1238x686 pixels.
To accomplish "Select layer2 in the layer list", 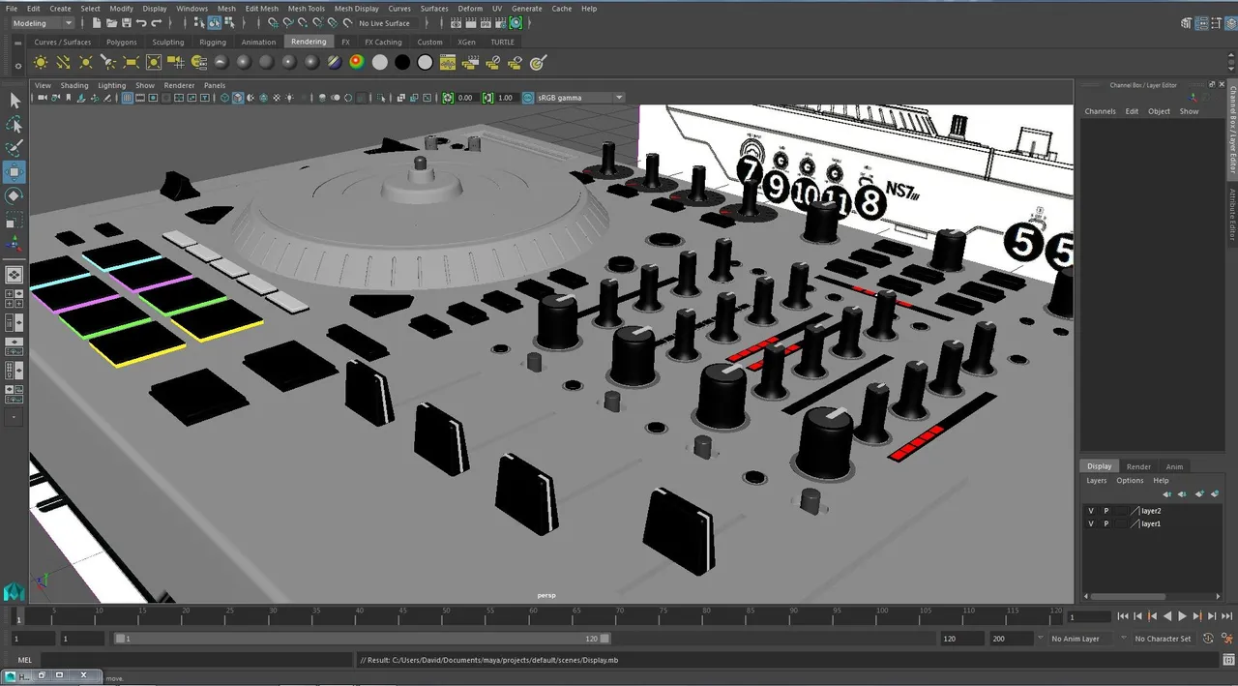I will click(1152, 511).
